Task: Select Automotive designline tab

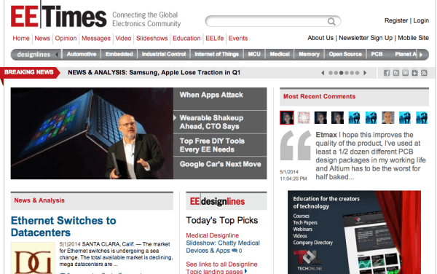Action: [x=82, y=55]
